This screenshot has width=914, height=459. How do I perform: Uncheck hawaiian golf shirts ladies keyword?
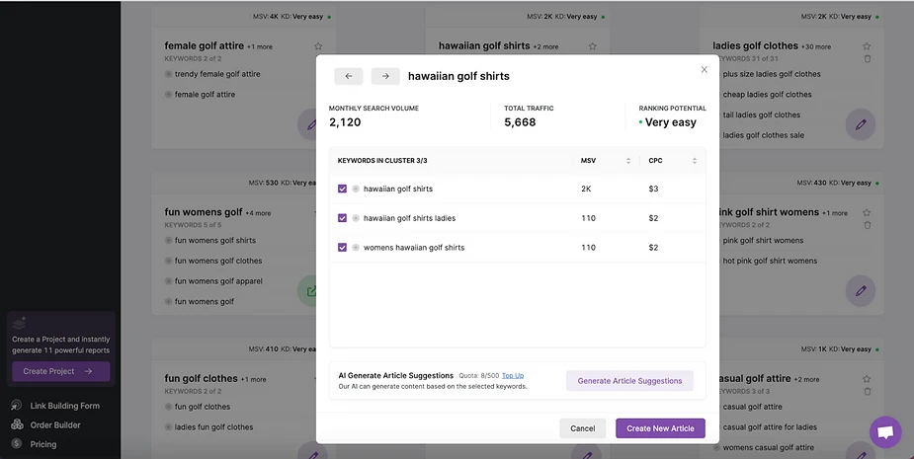point(342,218)
